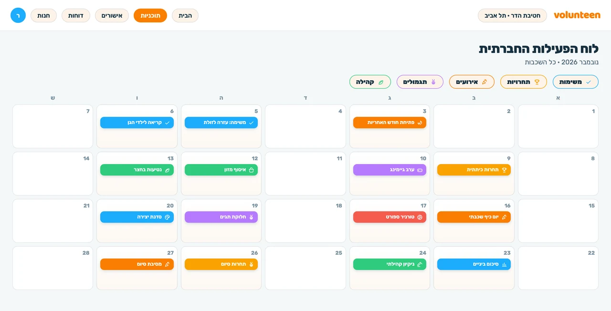Toggle the תחרויות filter chip
This screenshot has height=311, width=611.
tap(524, 82)
